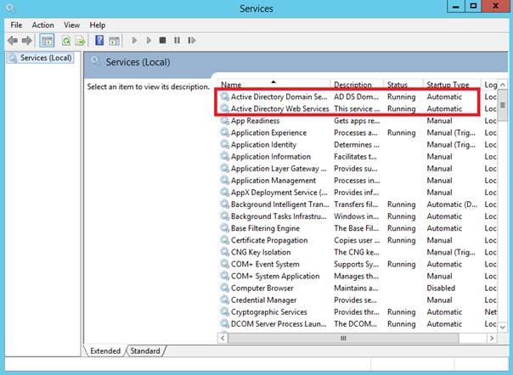
Task: Select Background Intelligent Transfer service name
Action: click(x=279, y=204)
